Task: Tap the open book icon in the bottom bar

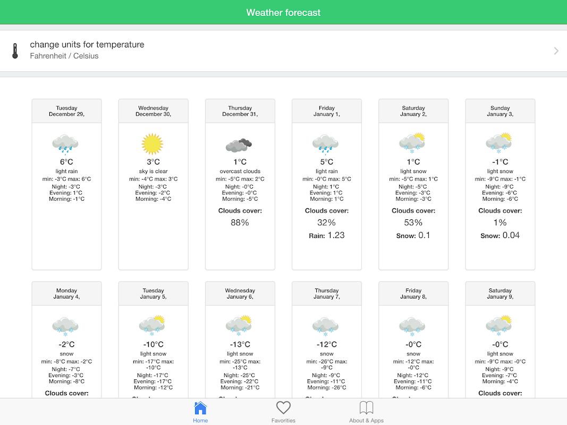Action: [366, 407]
